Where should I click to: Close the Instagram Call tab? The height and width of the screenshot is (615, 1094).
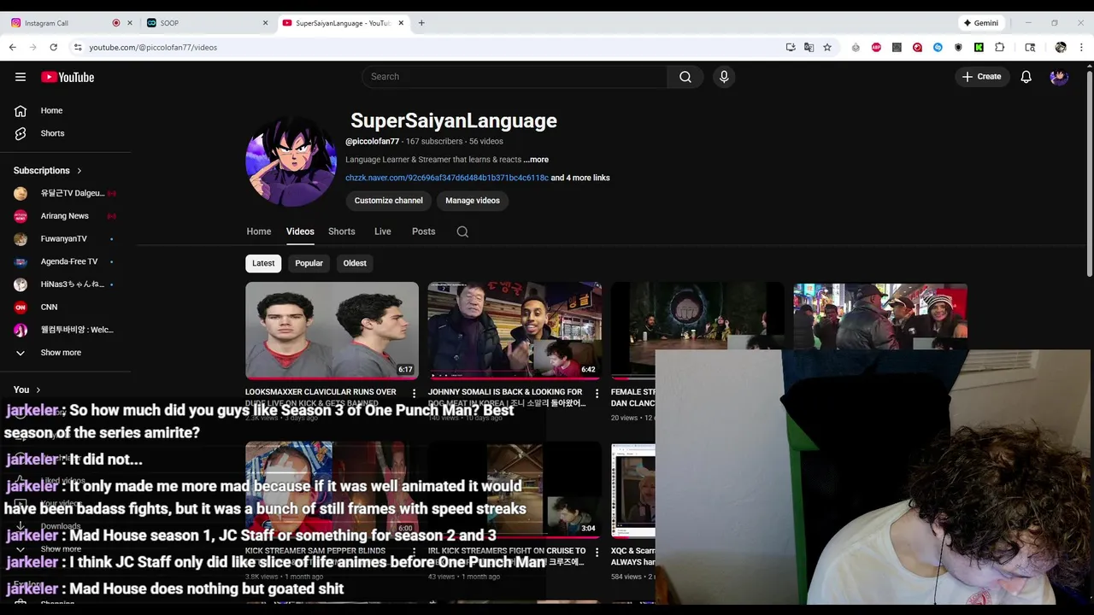(x=131, y=23)
